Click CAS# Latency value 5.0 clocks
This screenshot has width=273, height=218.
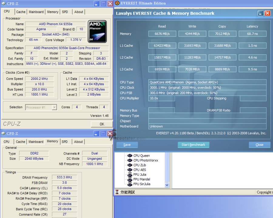tap(64, 188)
